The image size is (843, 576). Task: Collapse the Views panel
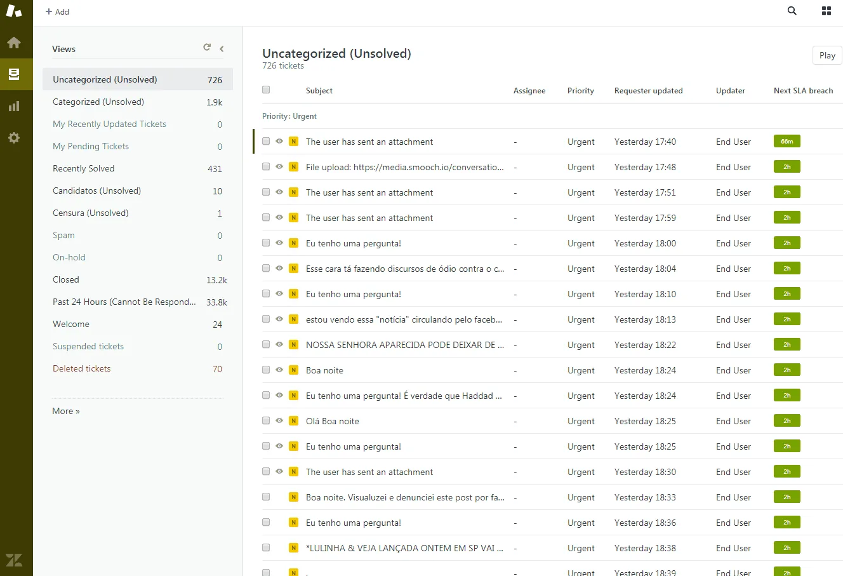pos(222,49)
